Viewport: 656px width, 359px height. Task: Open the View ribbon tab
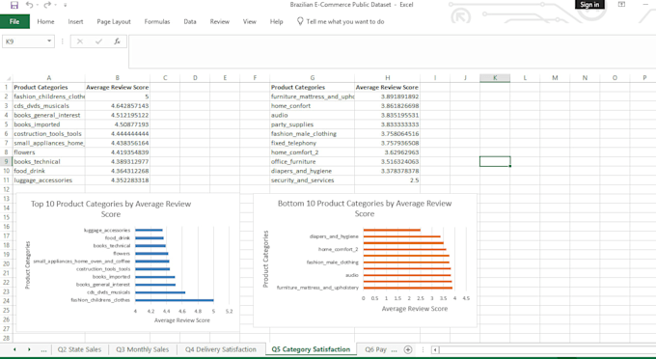click(x=250, y=22)
